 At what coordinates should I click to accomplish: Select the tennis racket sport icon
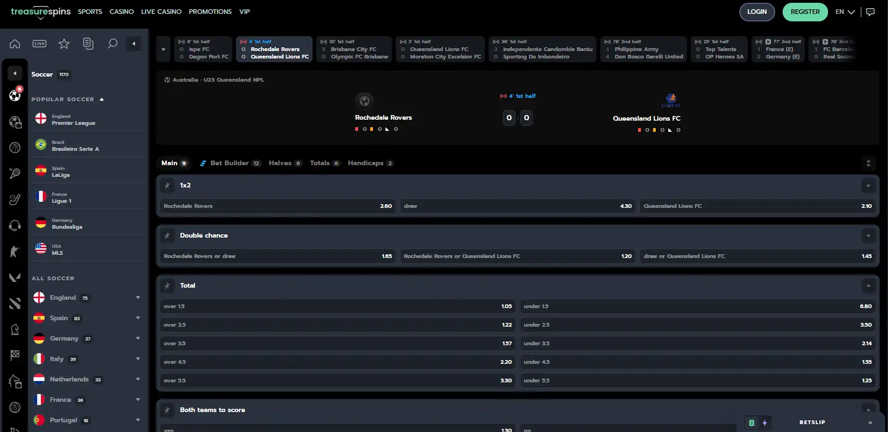pos(15,174)
